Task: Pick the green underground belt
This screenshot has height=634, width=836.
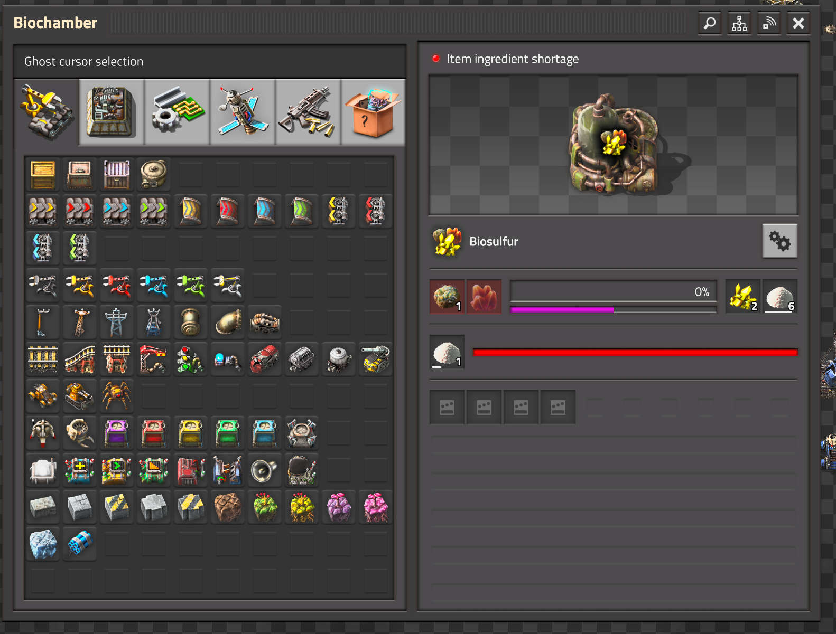Action: 302,212
